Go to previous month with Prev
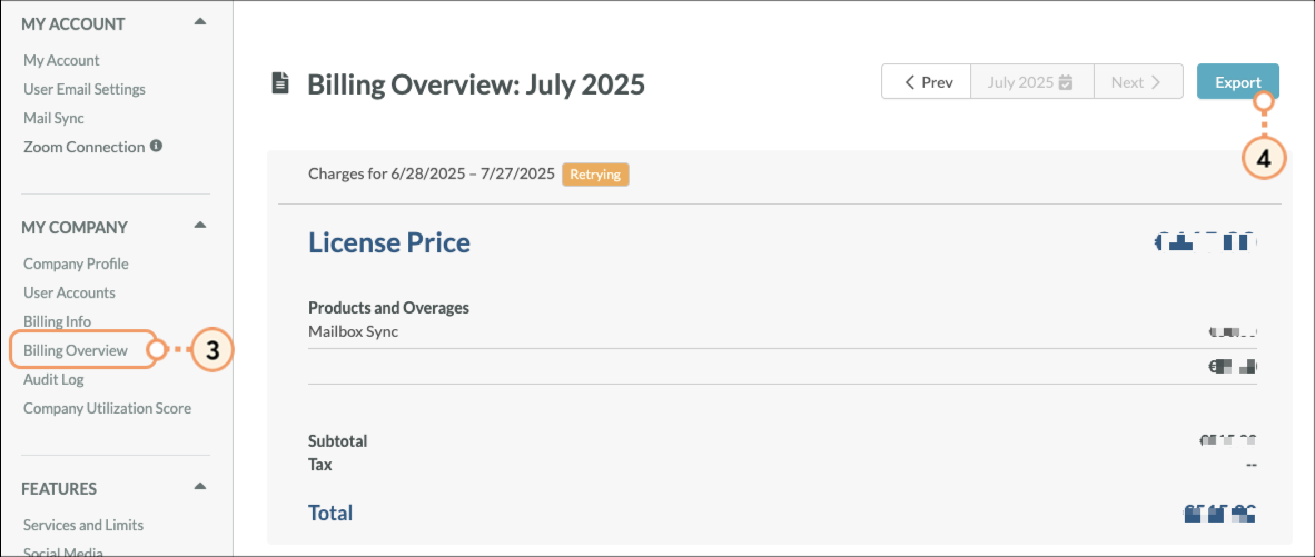1315x557 pixels. [x=927, y=82]
